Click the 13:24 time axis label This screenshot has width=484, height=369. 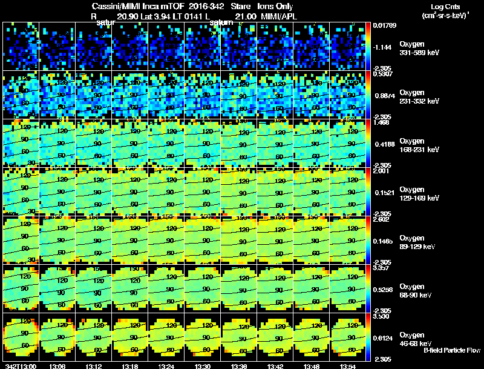coord(166,367)
